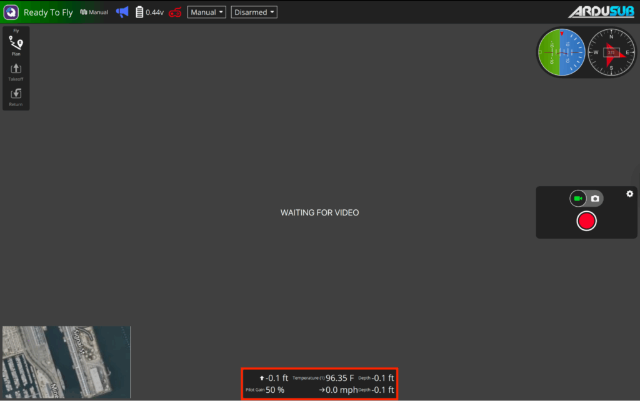640x401 pixels.
Task: Open camera settings gear
Action: point(629,194)
